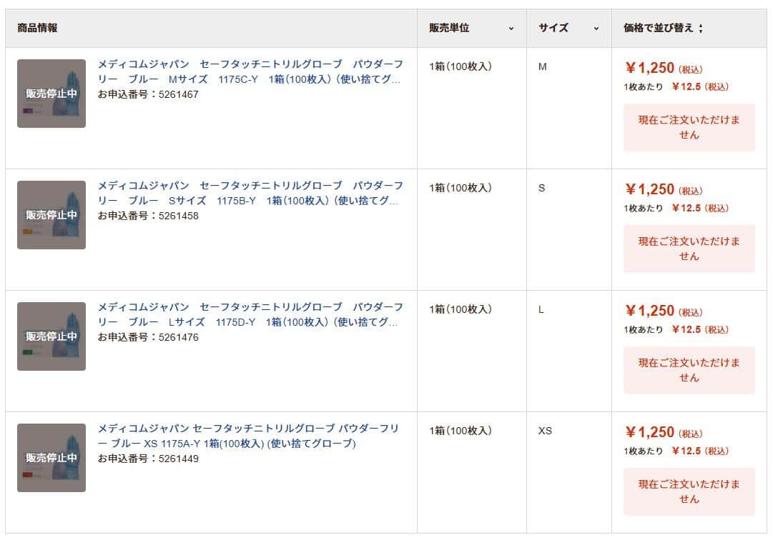Open the 販売単位 column filter dropdown
Viewport: 773px width, 540px height.
point(512,28)
